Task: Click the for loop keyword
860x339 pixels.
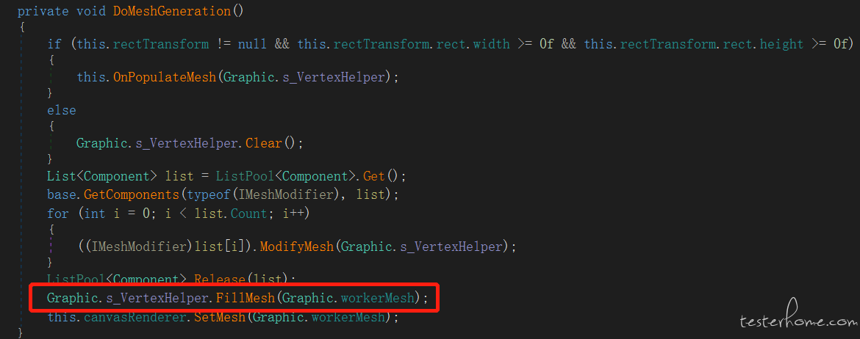Action: [57, 214]
